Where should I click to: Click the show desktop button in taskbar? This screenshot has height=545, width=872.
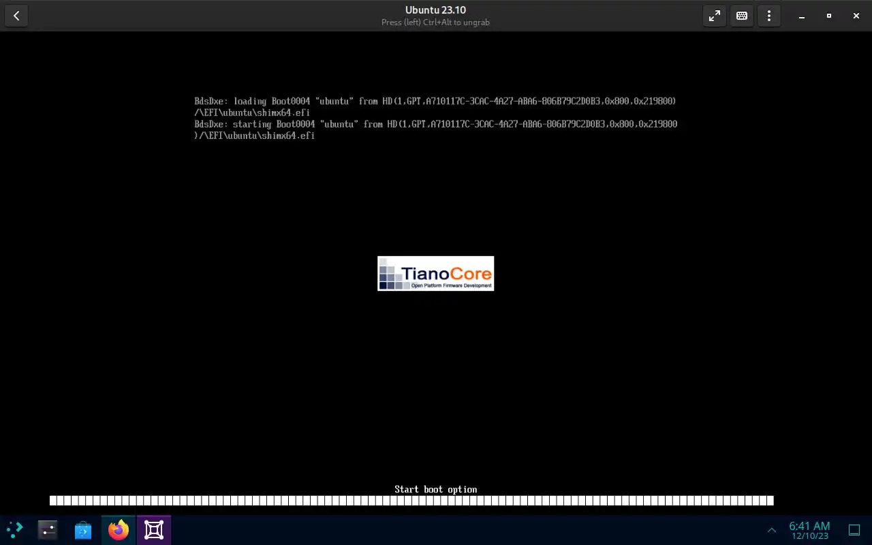pos(854,530)
